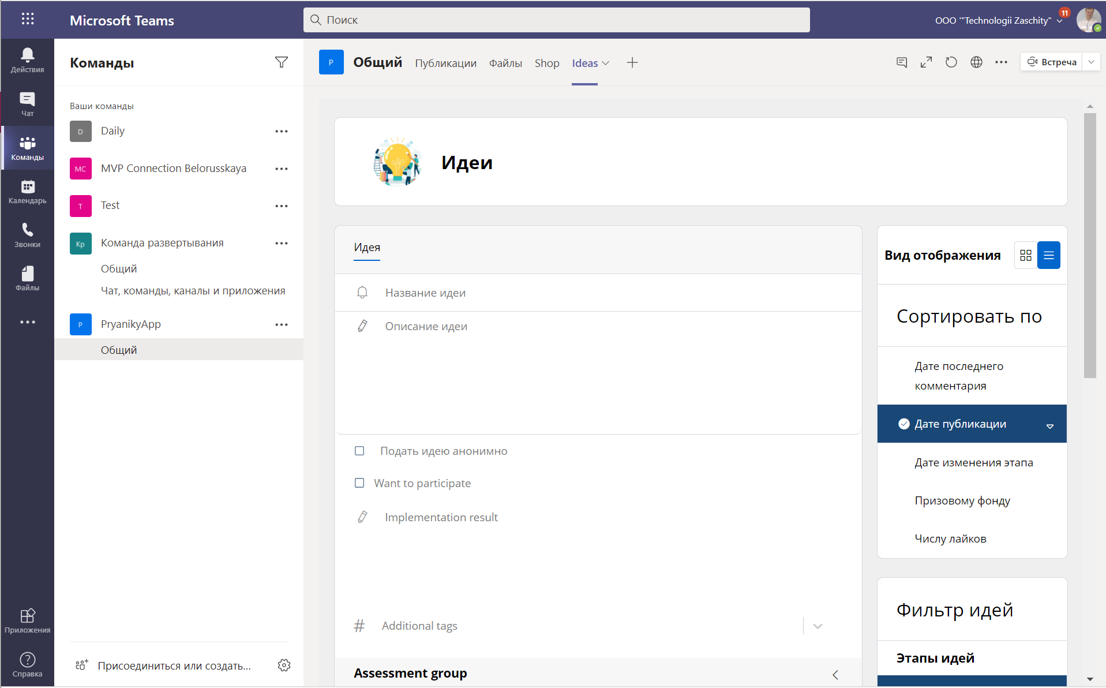Screen dimensions: 1106x688
Task: Open the Приложения apps store
Action: click(x=27, y=620)
